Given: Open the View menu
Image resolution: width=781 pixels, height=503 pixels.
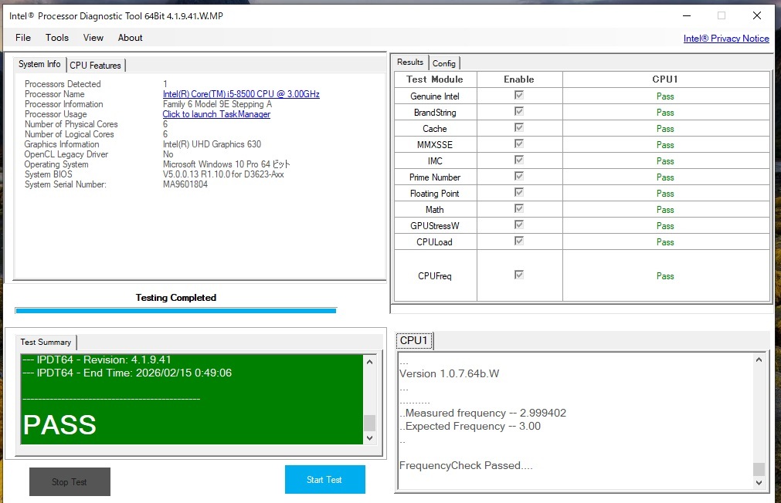Looking at the screenshot, I should (93, 37).
